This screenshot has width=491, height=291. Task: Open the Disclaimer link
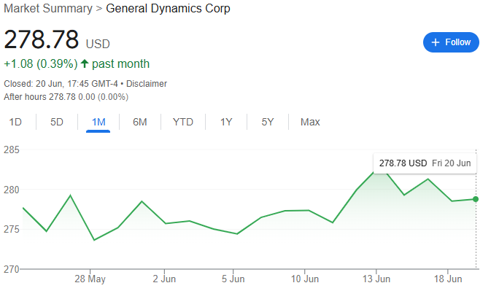click(x=147, y=84)
